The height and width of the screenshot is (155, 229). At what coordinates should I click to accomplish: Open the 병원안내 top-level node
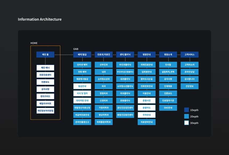pyautogui.click(x=147, y=54)
